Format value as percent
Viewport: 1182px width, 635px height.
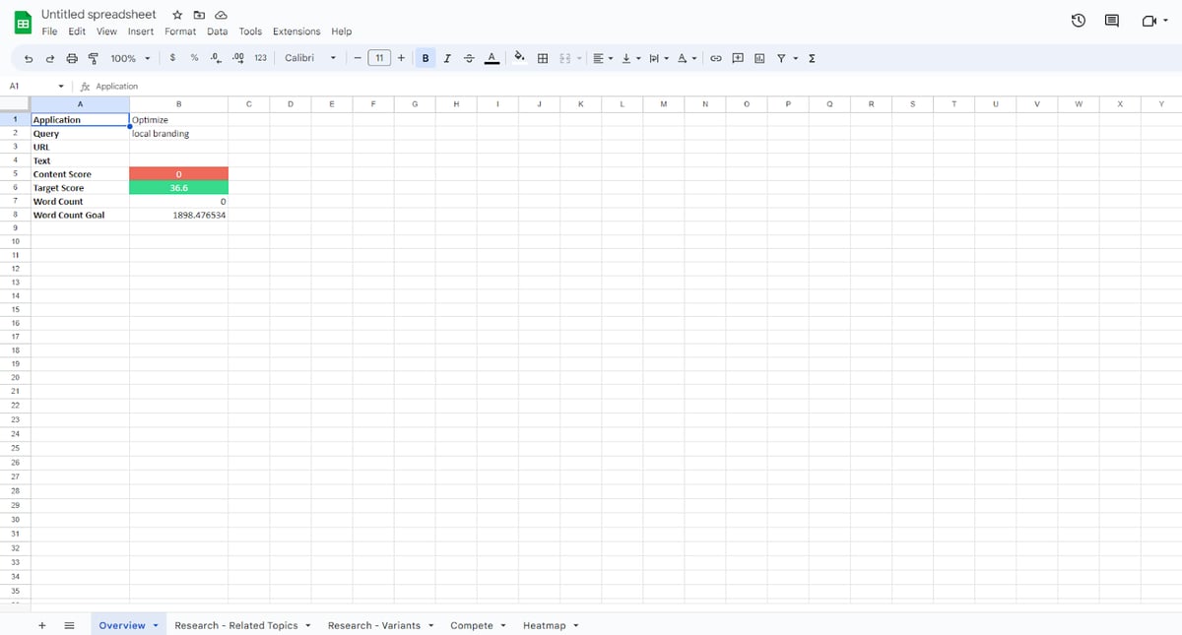point(193,58)
